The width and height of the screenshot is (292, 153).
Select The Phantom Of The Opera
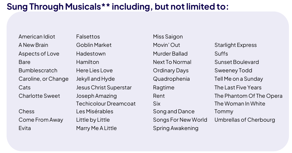(x=249, y=96)
